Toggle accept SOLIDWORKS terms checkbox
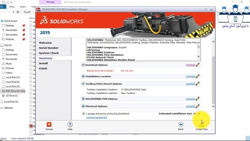The height and width of the screenshot is (141, 250). (x=83, y=114)
